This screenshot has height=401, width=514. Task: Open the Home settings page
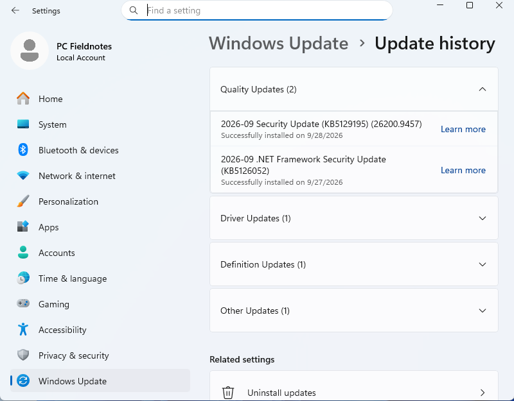coord(100,99)
